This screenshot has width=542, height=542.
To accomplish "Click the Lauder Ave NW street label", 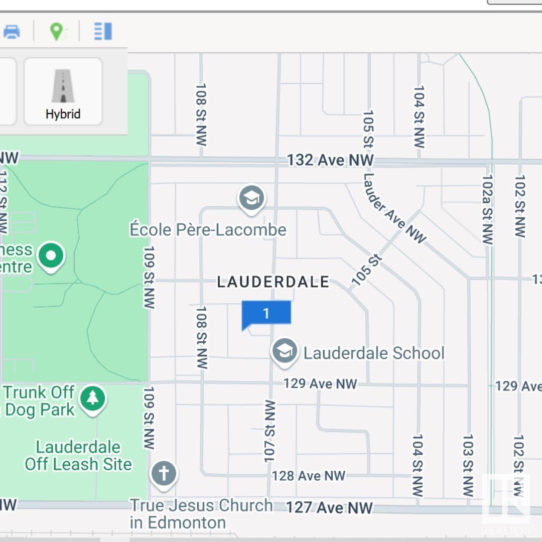I will click(394, 208).
